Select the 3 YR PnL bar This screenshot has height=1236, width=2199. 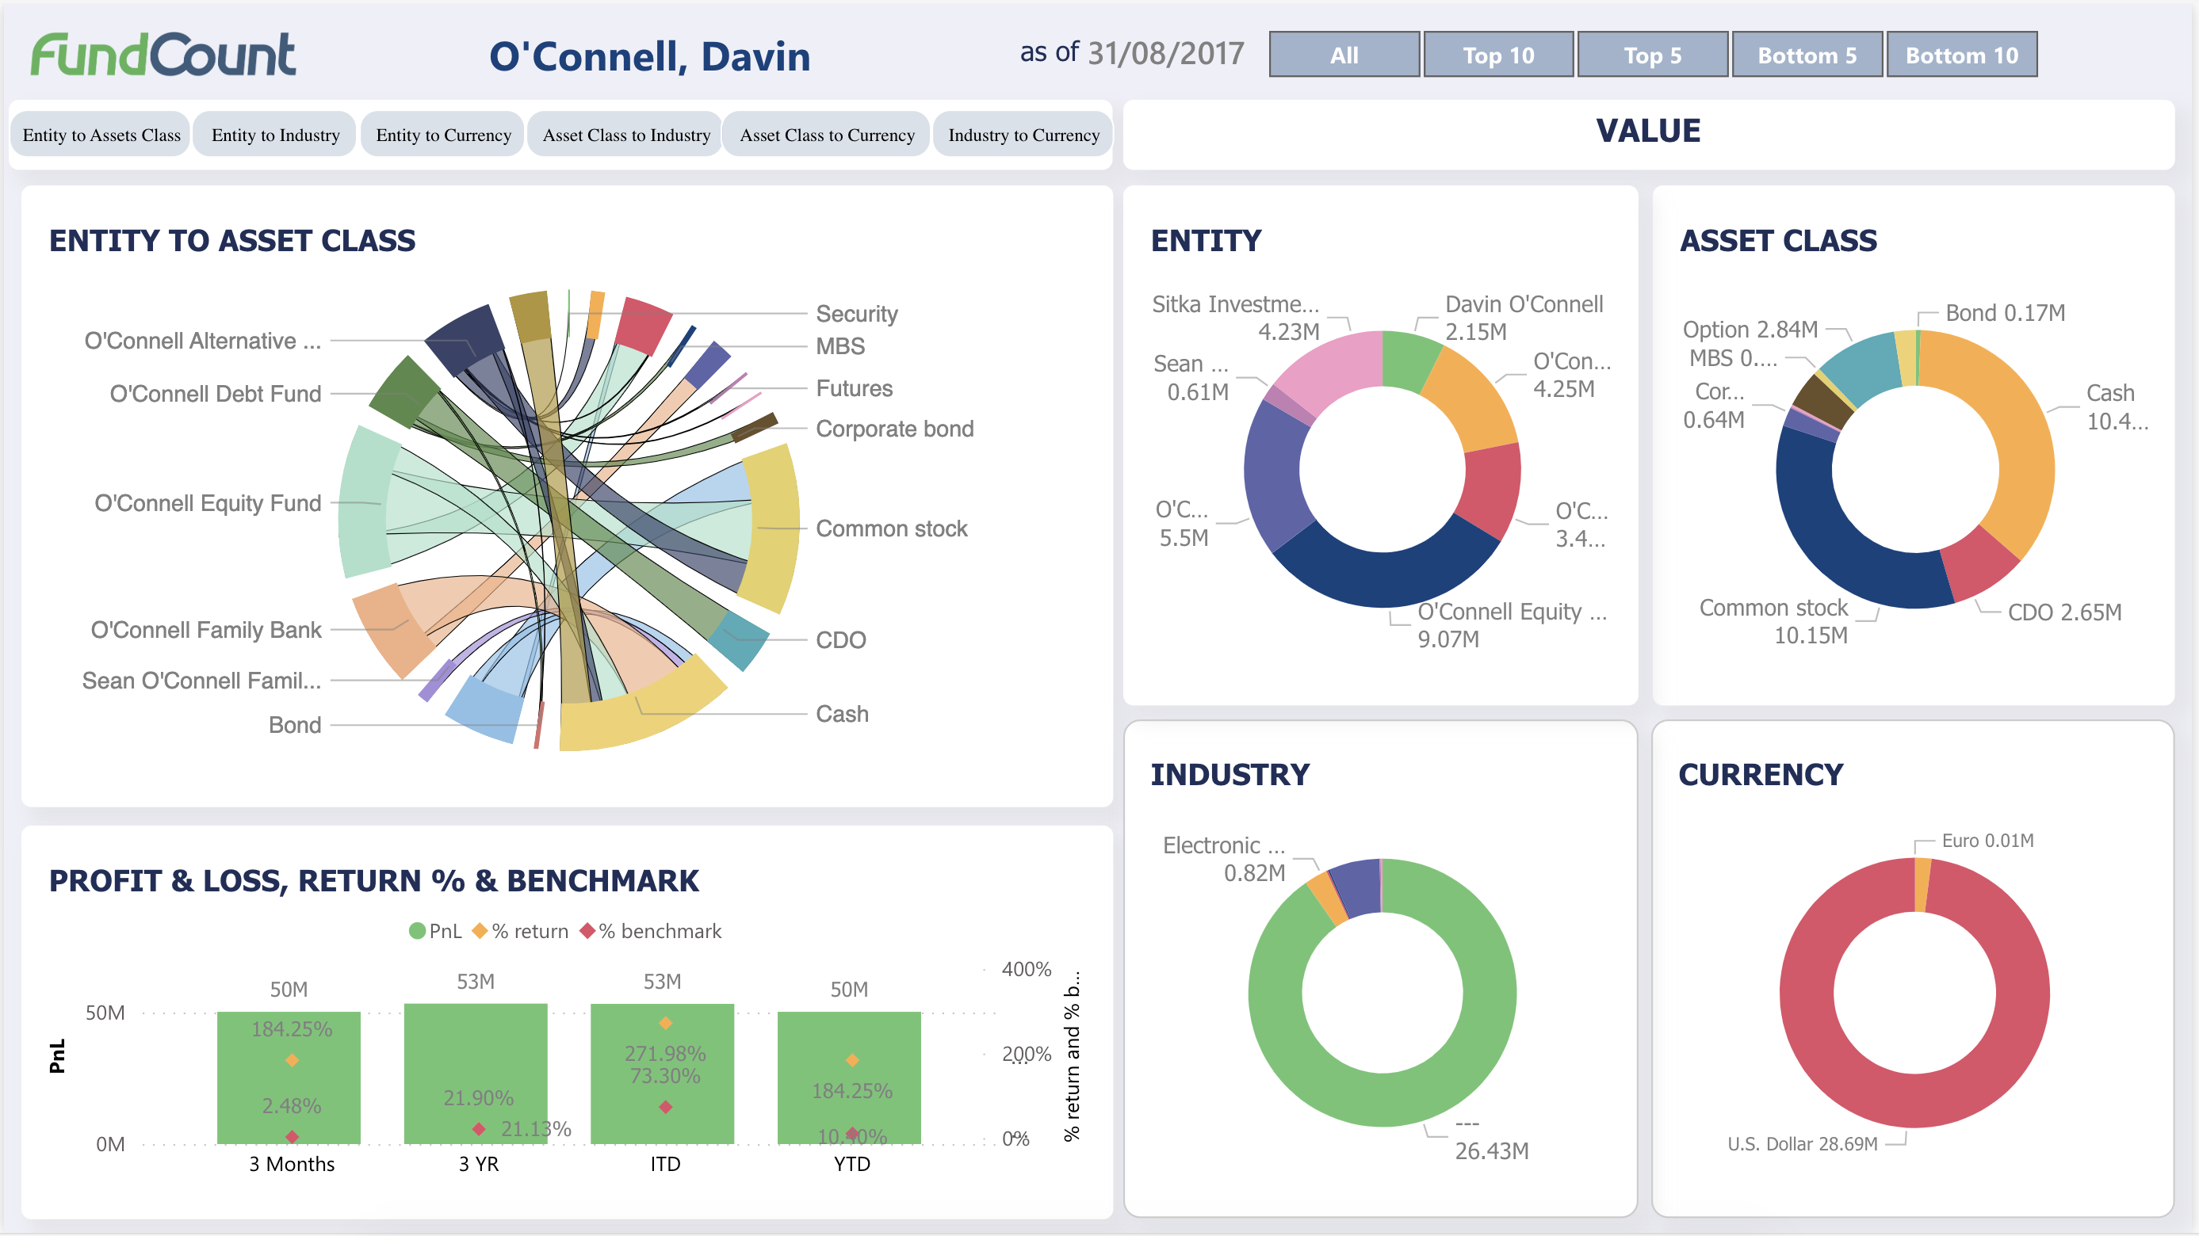476,1073
